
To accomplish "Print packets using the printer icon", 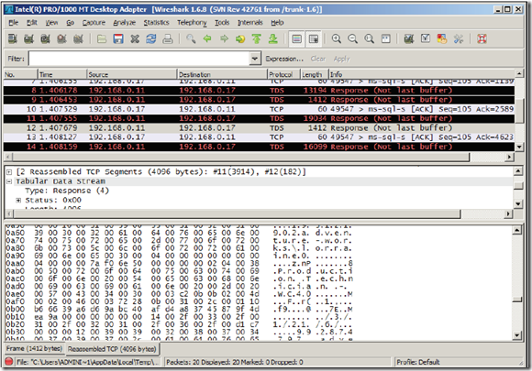I will [168, 39].
